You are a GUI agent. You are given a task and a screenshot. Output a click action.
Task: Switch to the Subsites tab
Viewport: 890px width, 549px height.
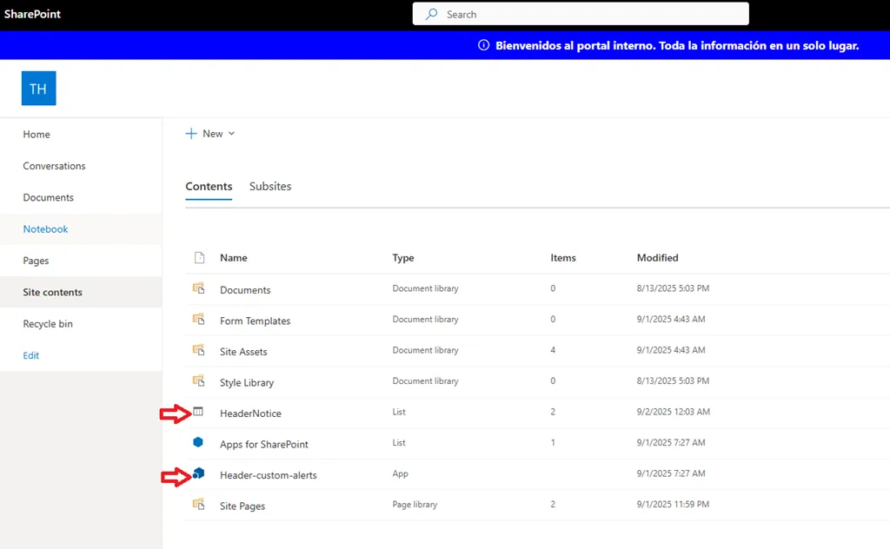coord(269,186)
